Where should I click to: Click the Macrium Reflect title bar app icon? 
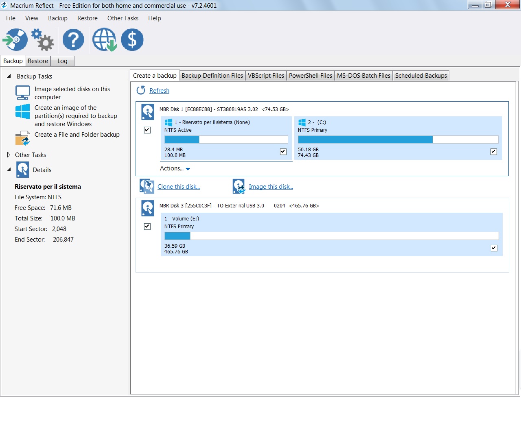tap(4, 5)
